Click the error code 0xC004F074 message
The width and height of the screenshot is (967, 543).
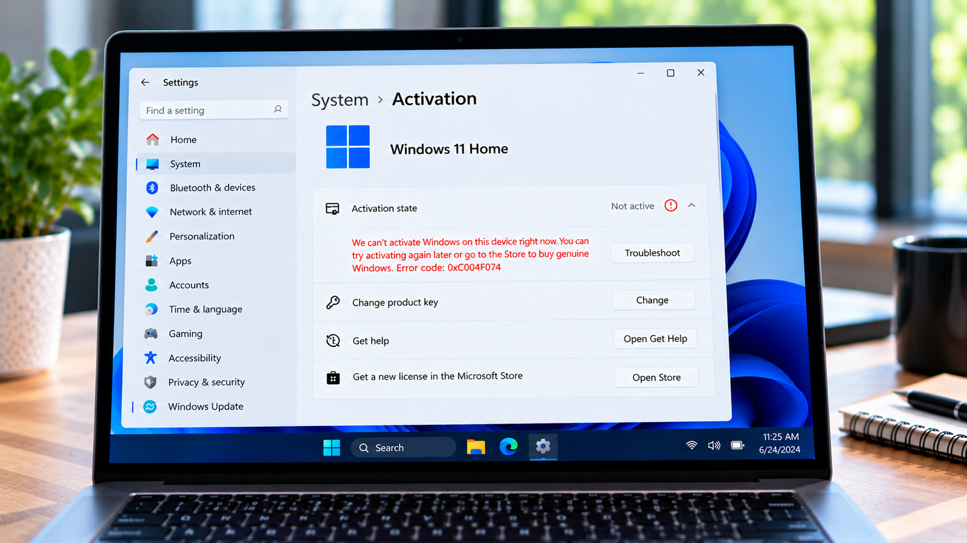click(470, 255)
